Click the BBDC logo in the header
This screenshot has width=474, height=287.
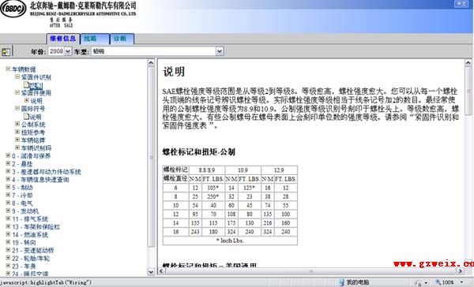point(13,9)
